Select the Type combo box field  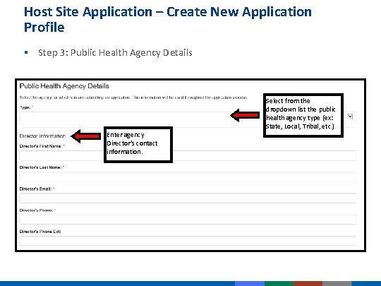tap(188, 117)
